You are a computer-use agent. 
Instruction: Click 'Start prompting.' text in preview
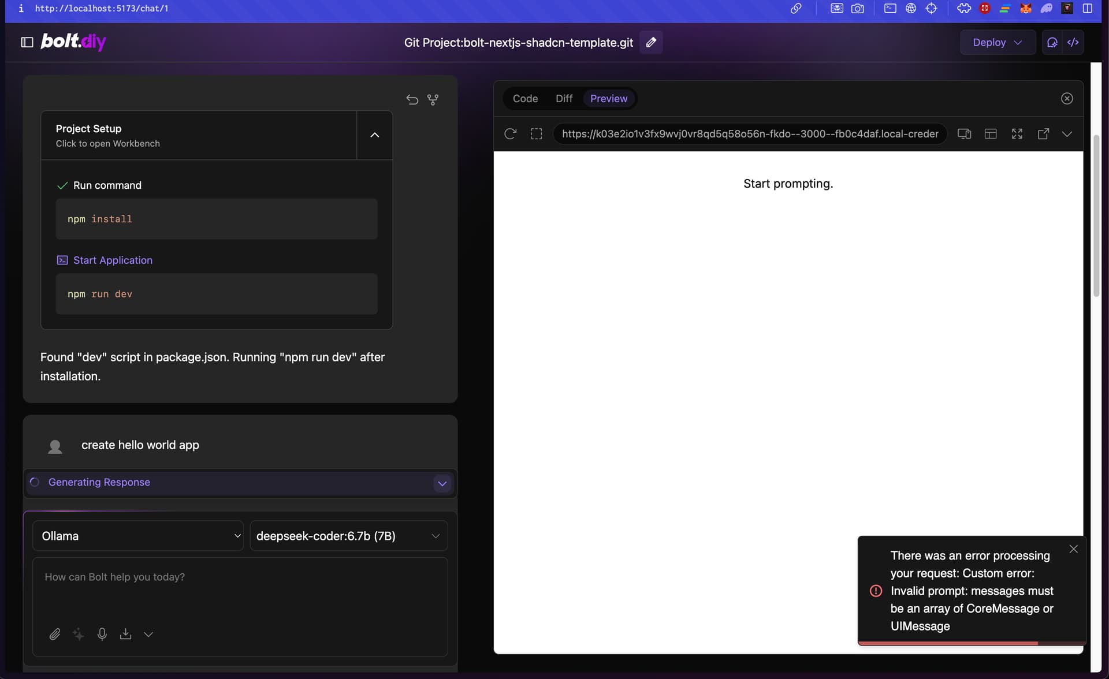(788, 184)
